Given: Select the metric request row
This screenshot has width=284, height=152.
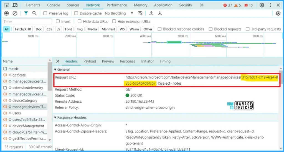Looking at the screenshot, I should (x=25, y=69).
